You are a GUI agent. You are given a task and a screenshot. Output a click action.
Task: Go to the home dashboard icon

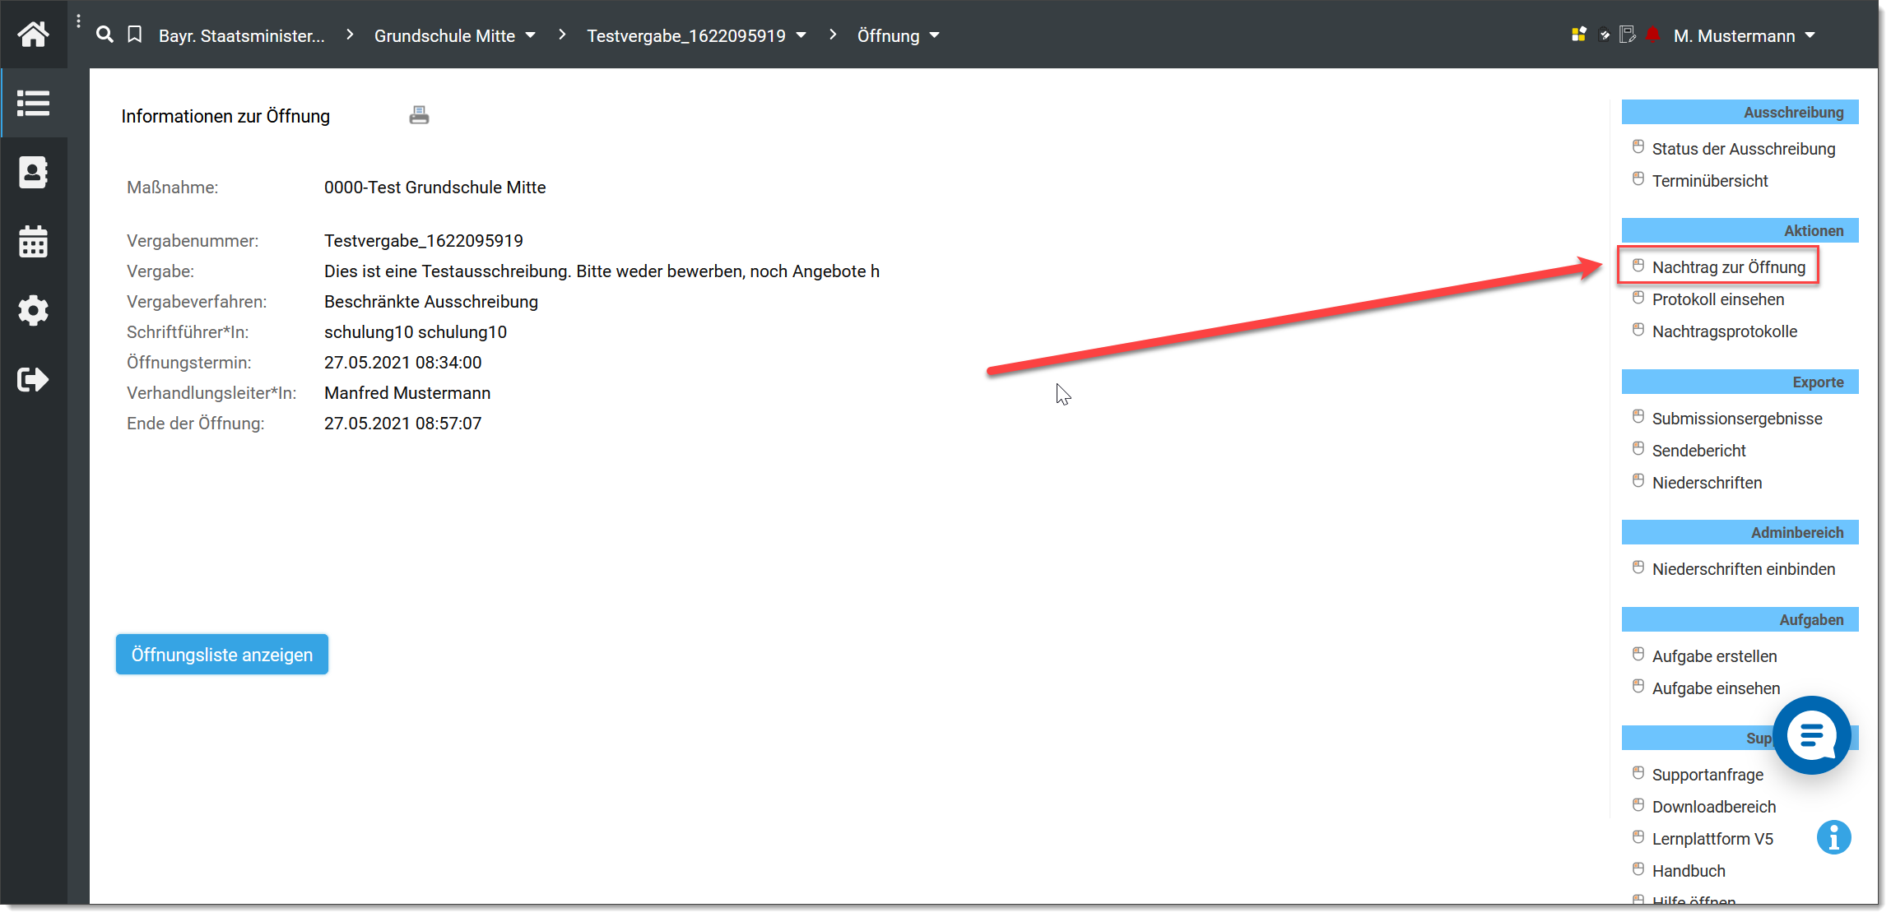pos(33,35)
